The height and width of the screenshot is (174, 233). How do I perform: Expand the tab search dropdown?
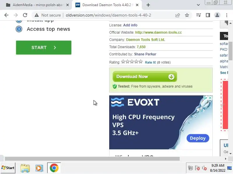tap(198, 5)
